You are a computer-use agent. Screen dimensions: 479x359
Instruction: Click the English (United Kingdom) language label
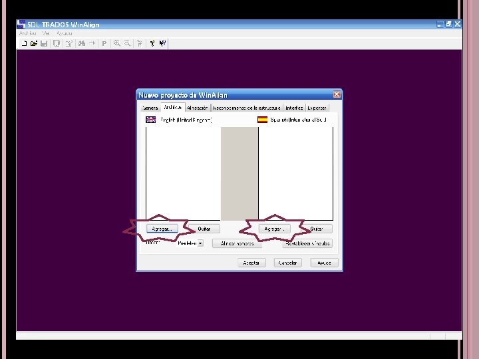click(186, 120)
